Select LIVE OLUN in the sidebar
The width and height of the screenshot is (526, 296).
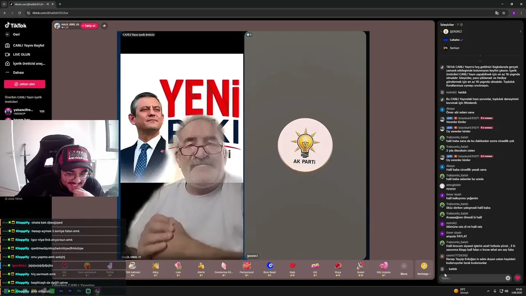pyautogui.click(x=18, y=54)
